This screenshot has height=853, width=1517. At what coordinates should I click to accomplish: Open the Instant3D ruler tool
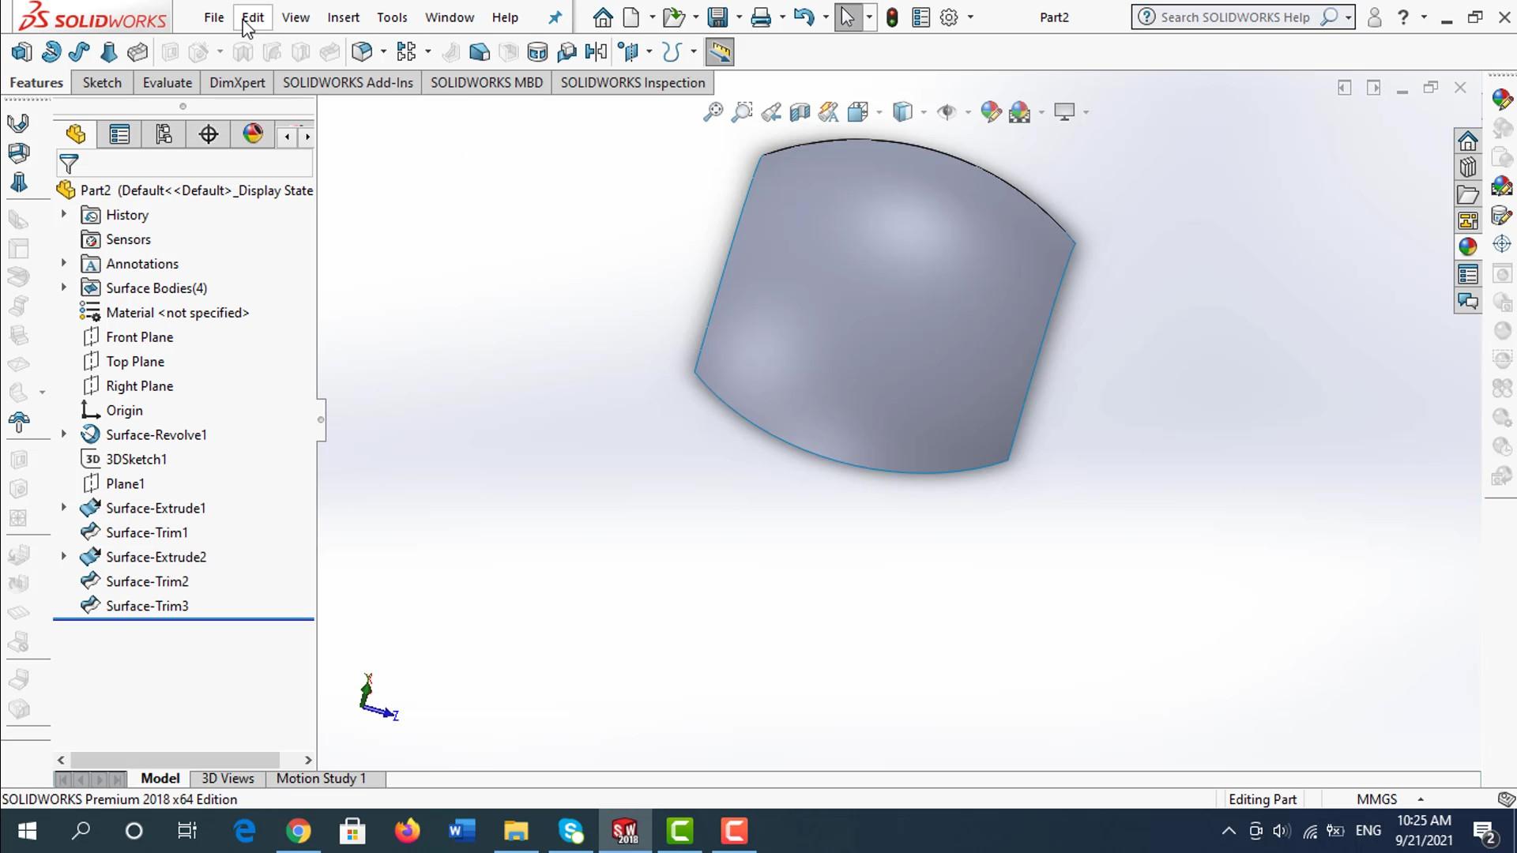point(719,52)
